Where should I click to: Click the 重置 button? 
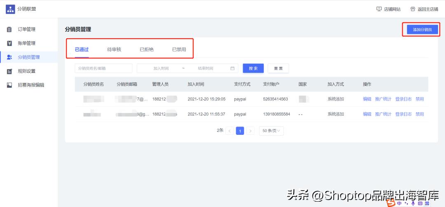(x=278, y=68)
